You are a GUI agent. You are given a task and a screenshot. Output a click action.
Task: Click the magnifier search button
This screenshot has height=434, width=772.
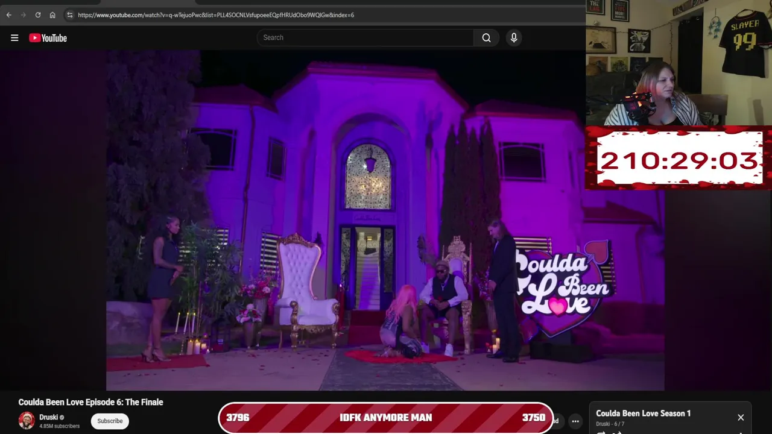tap(486, 37)
